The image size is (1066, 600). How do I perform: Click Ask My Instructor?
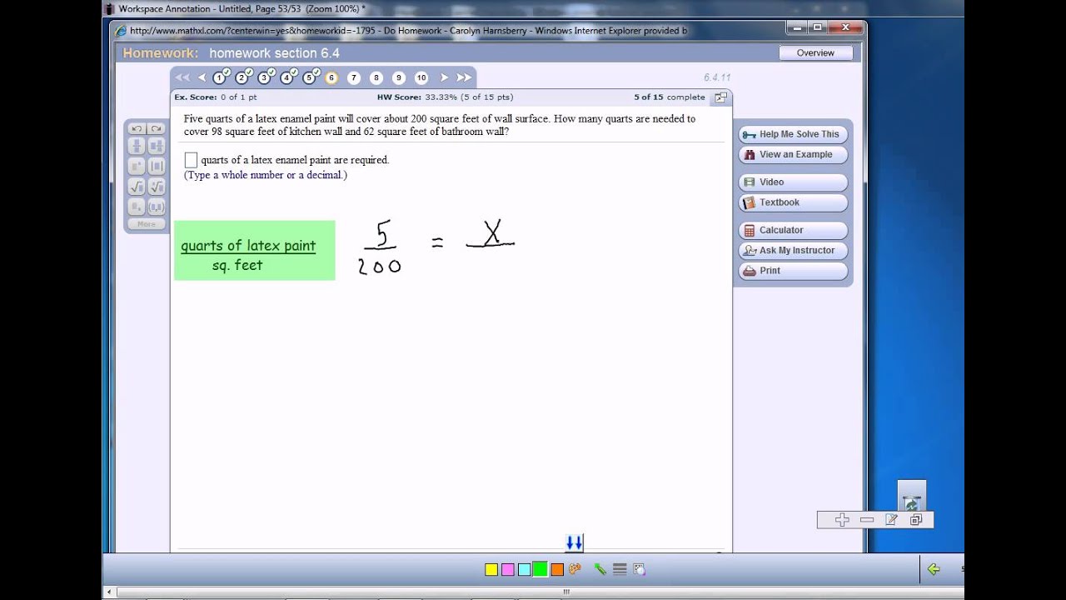click(793, 250)
